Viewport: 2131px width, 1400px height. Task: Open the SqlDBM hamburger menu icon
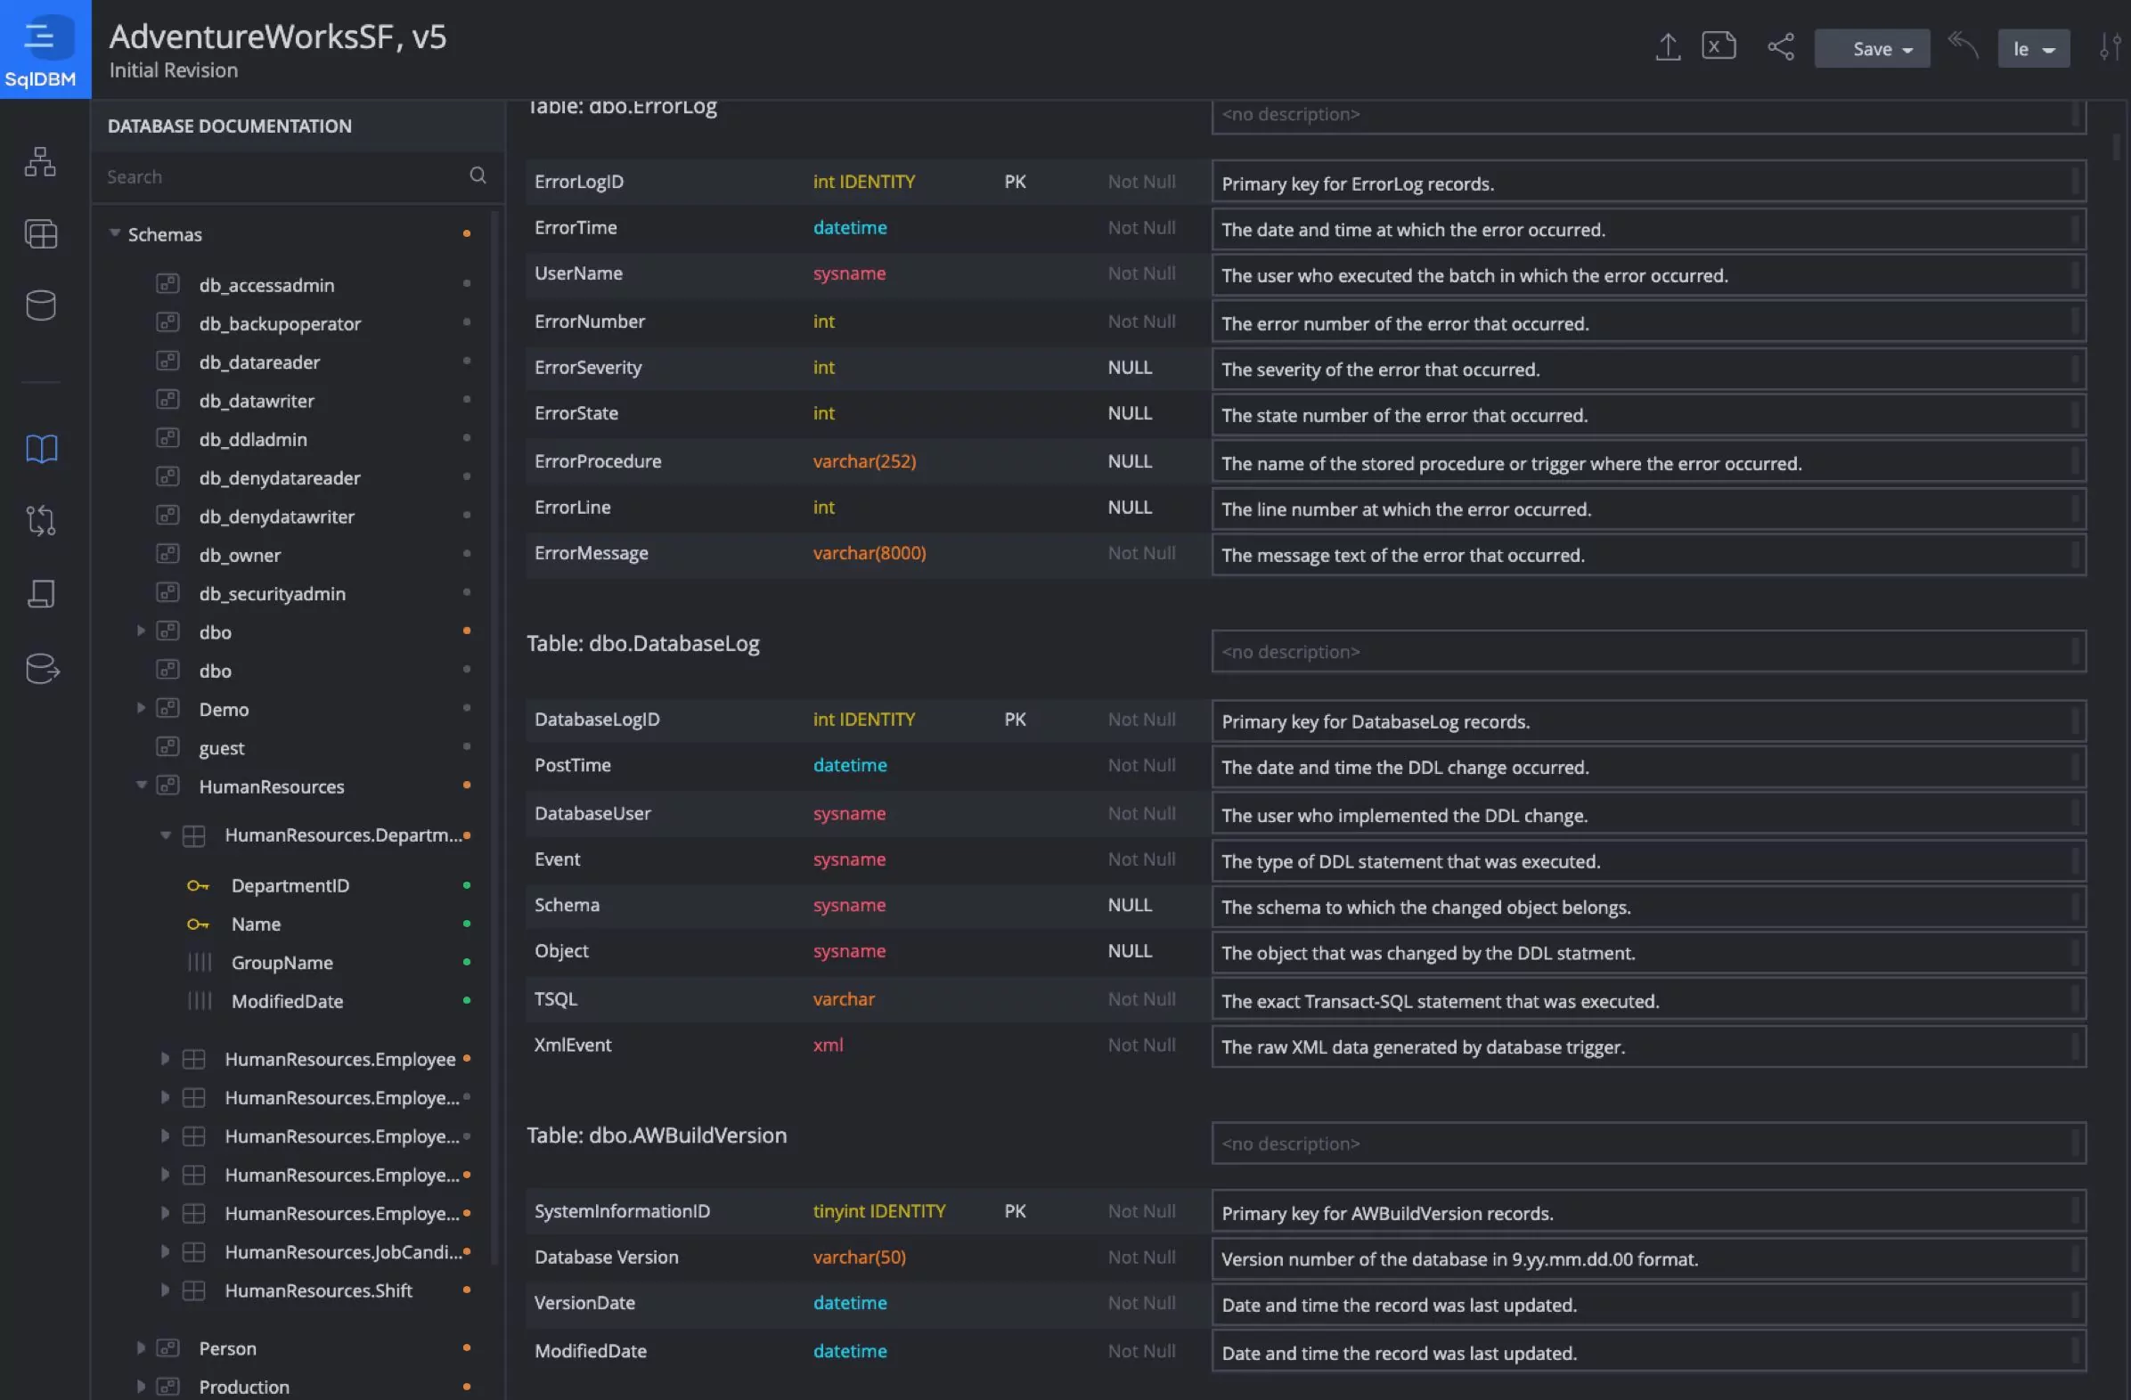click(39, 37)
